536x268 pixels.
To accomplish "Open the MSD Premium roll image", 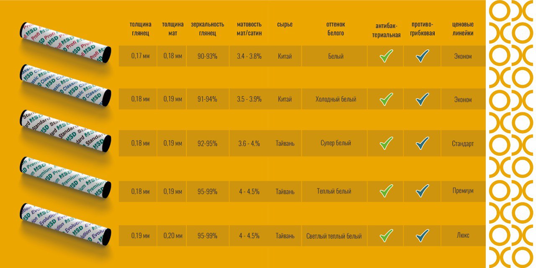I will click(x=66, y=178).
